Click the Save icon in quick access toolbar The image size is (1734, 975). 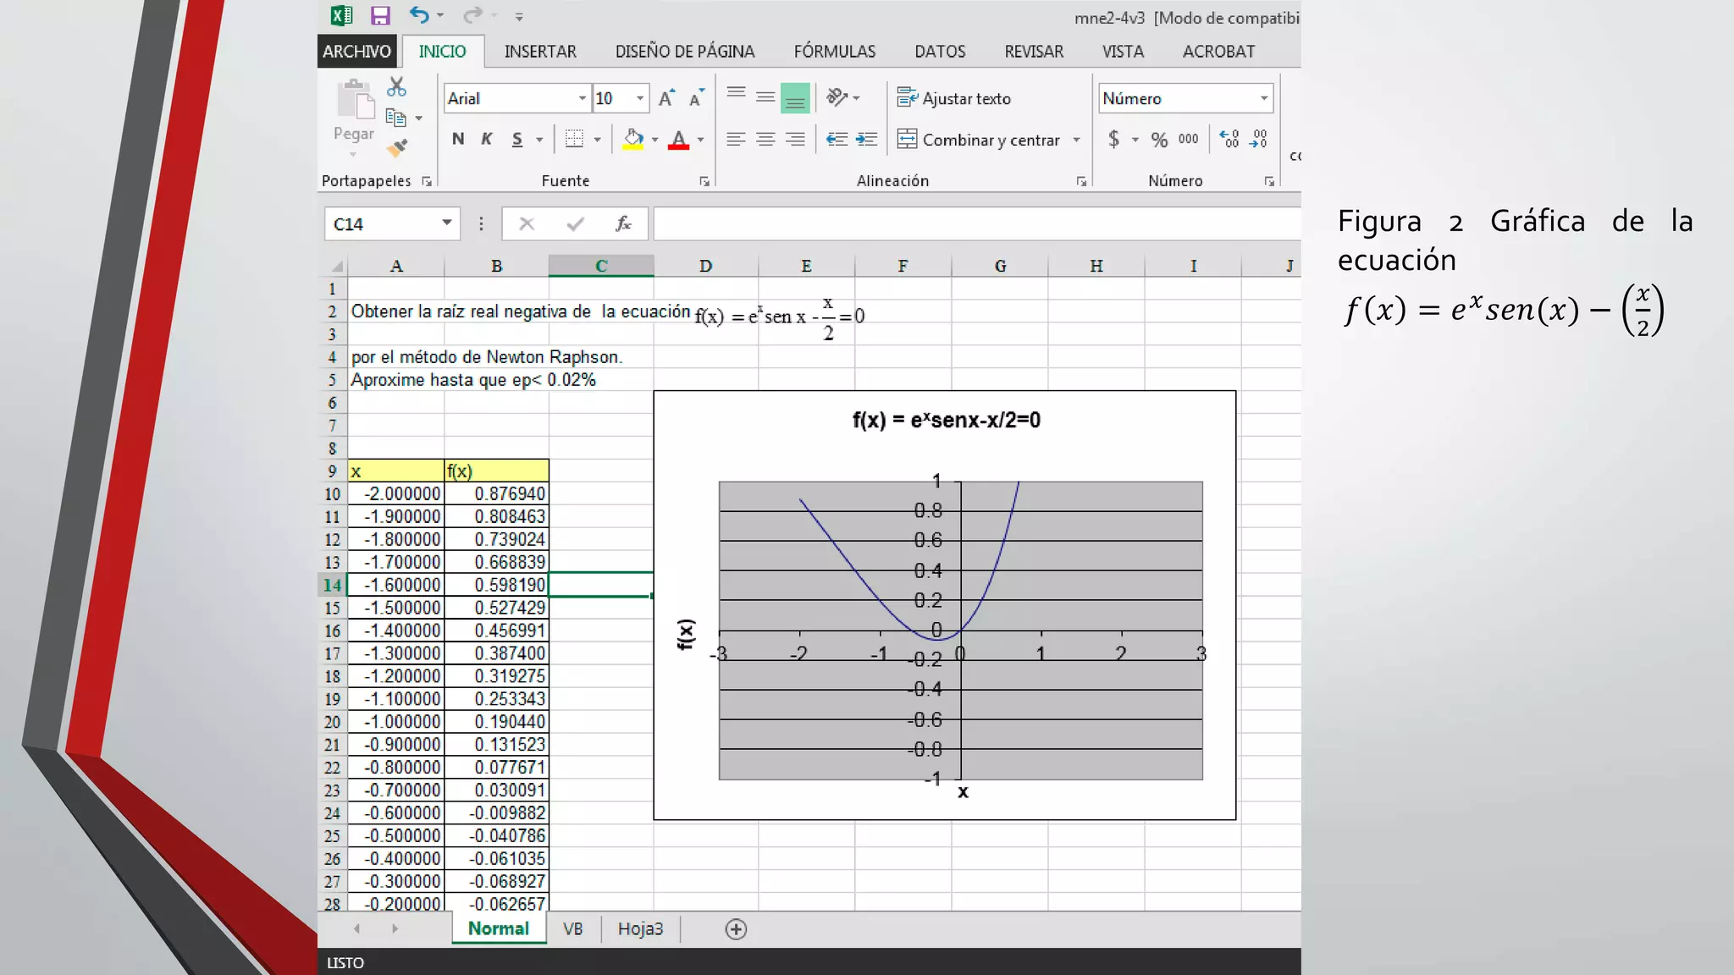point(380,15)
